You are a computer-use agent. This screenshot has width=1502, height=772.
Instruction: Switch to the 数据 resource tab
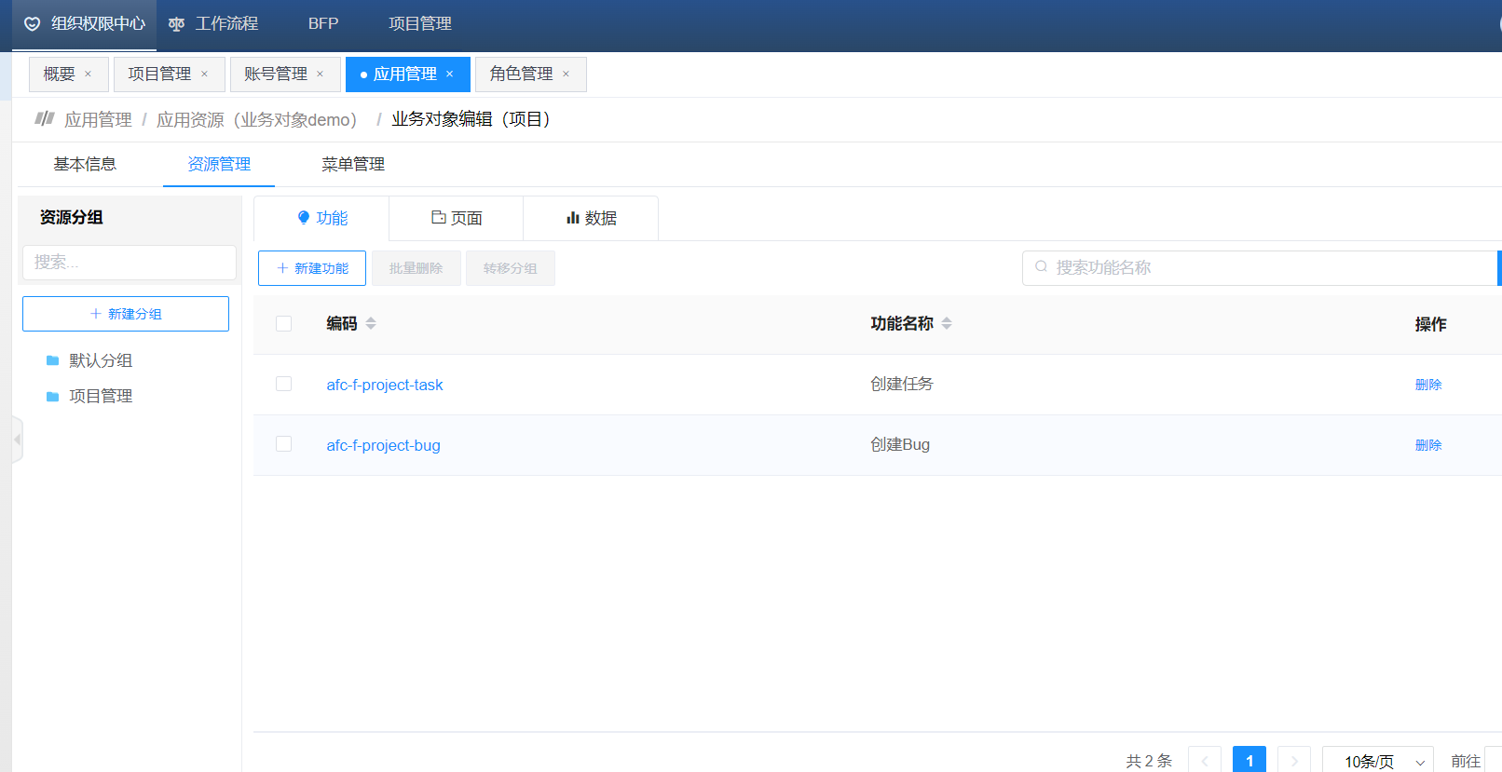(591, 218)
